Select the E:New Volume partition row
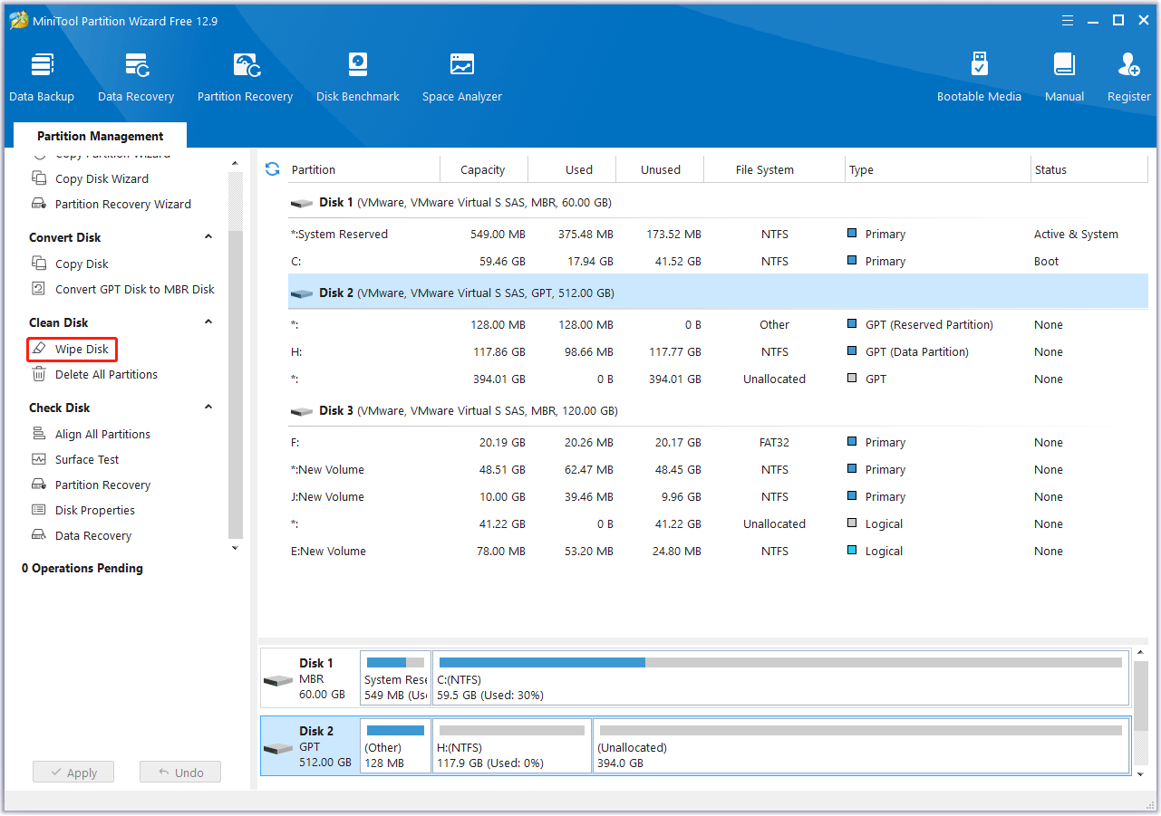Viewport: 1161px width, 816px height. tap(718, 551)
